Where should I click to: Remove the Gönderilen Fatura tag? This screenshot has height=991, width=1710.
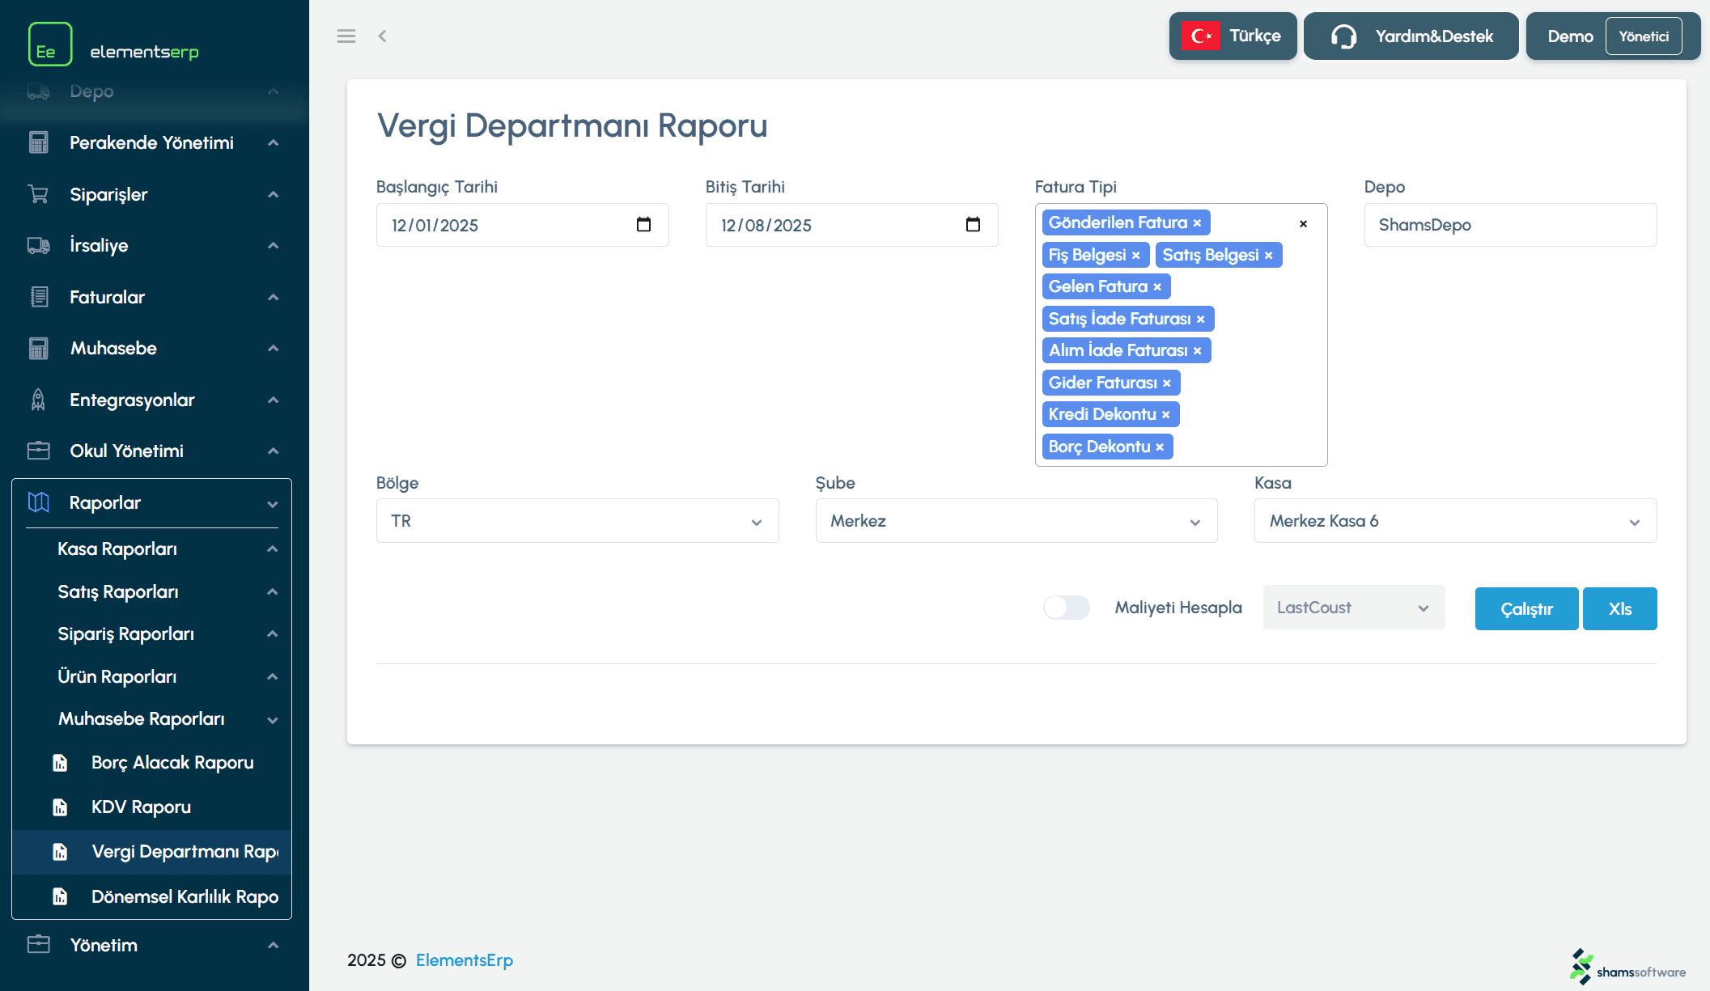pyautogui.click(x=1197, y=223)
